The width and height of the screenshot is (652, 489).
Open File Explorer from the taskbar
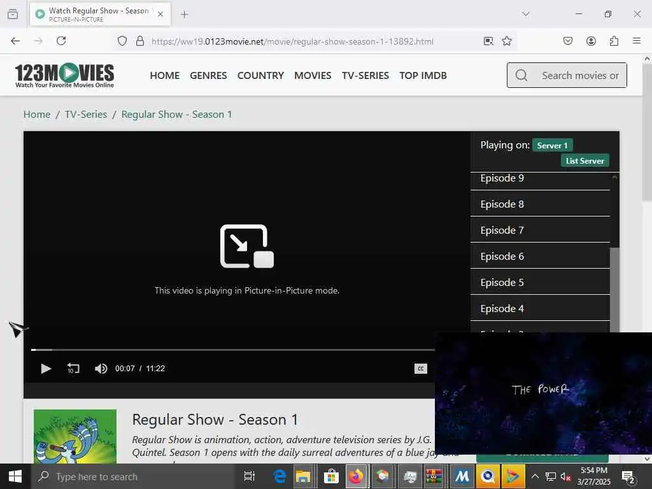click(x=302, y=476)
